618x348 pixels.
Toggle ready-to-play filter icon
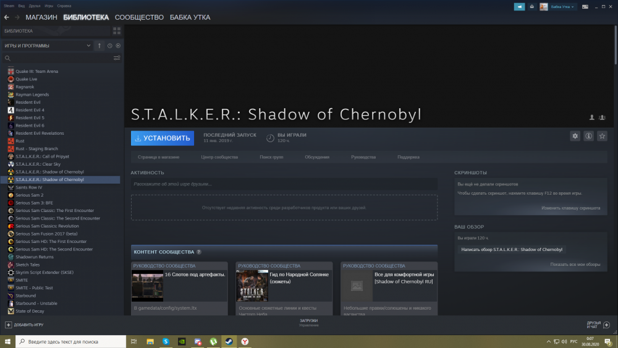[118, 46]
